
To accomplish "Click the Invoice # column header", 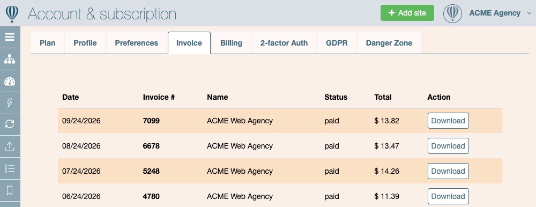I will click(159, 97).
